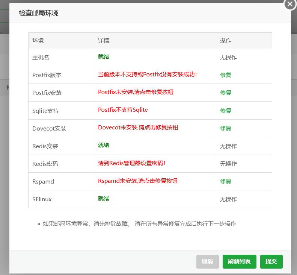This screenshot has height=275, width=297.
Task: Click the 提交 button
Action: click(x=271, y=261)
